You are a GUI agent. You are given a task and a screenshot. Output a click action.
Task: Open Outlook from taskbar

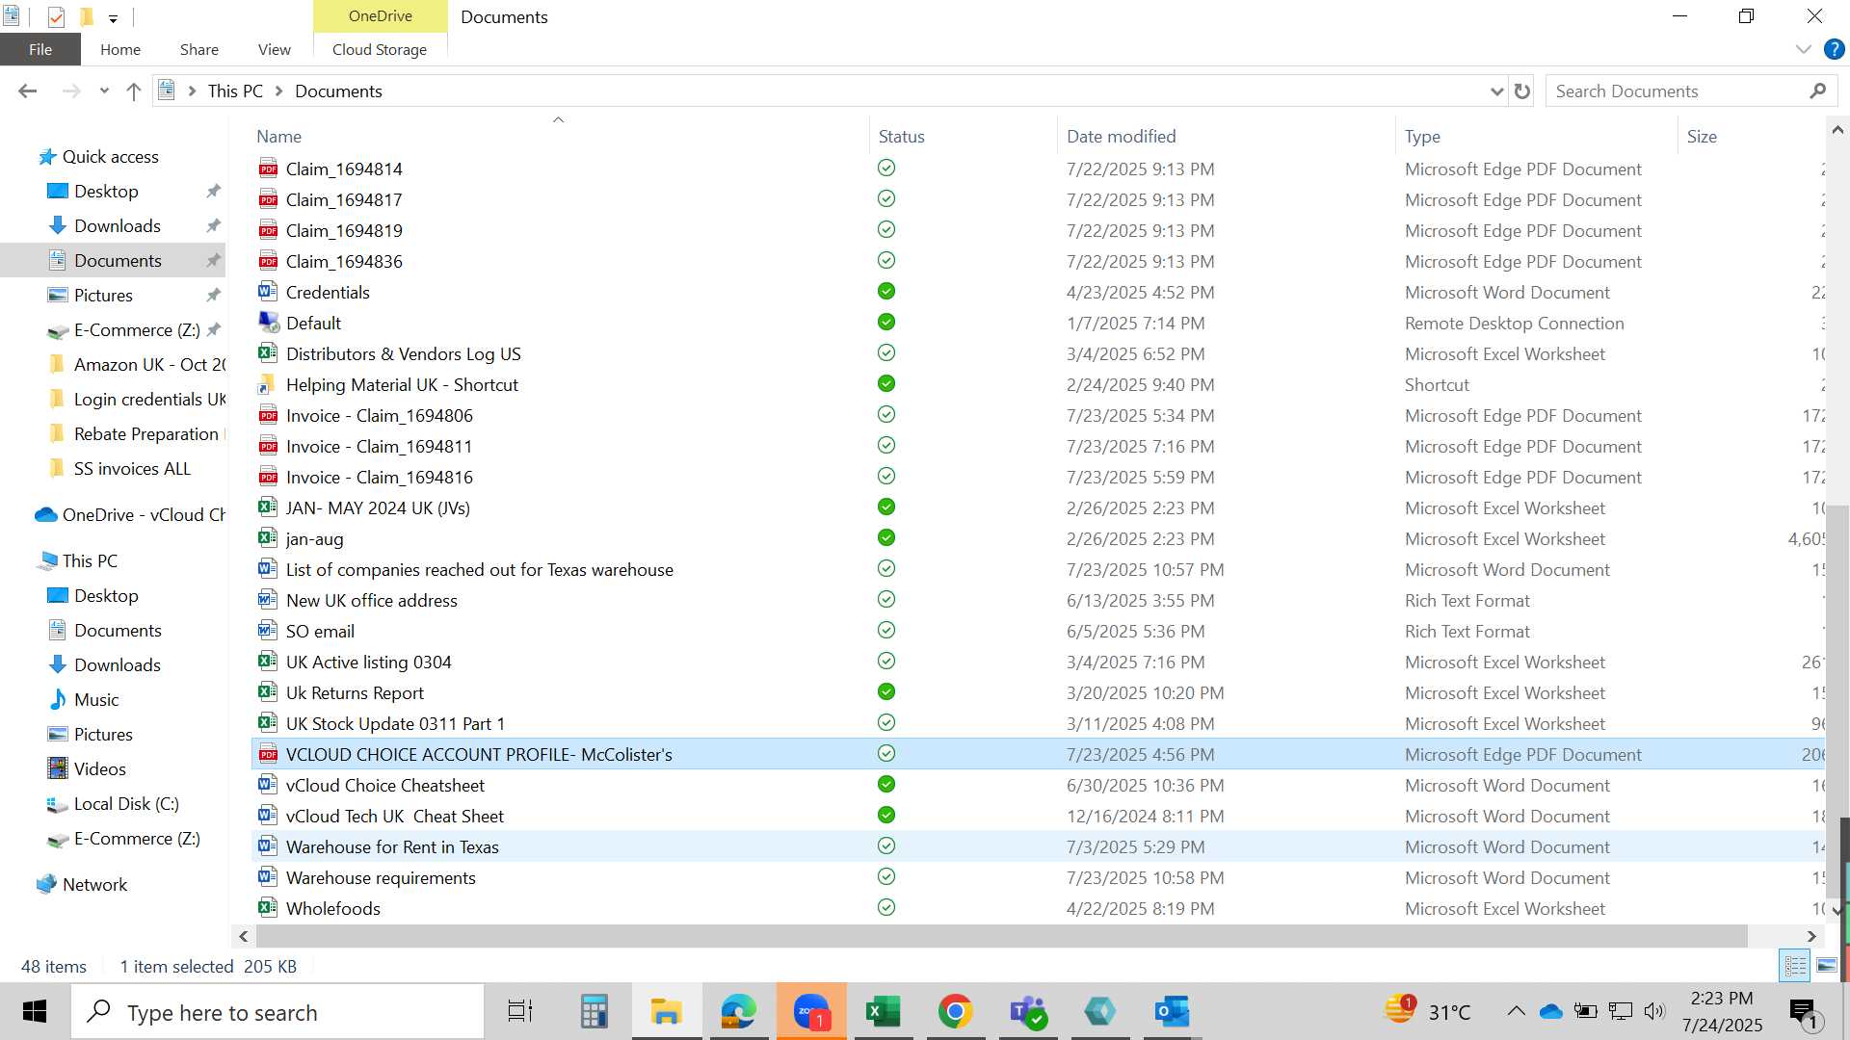tap(1172, 1012)
